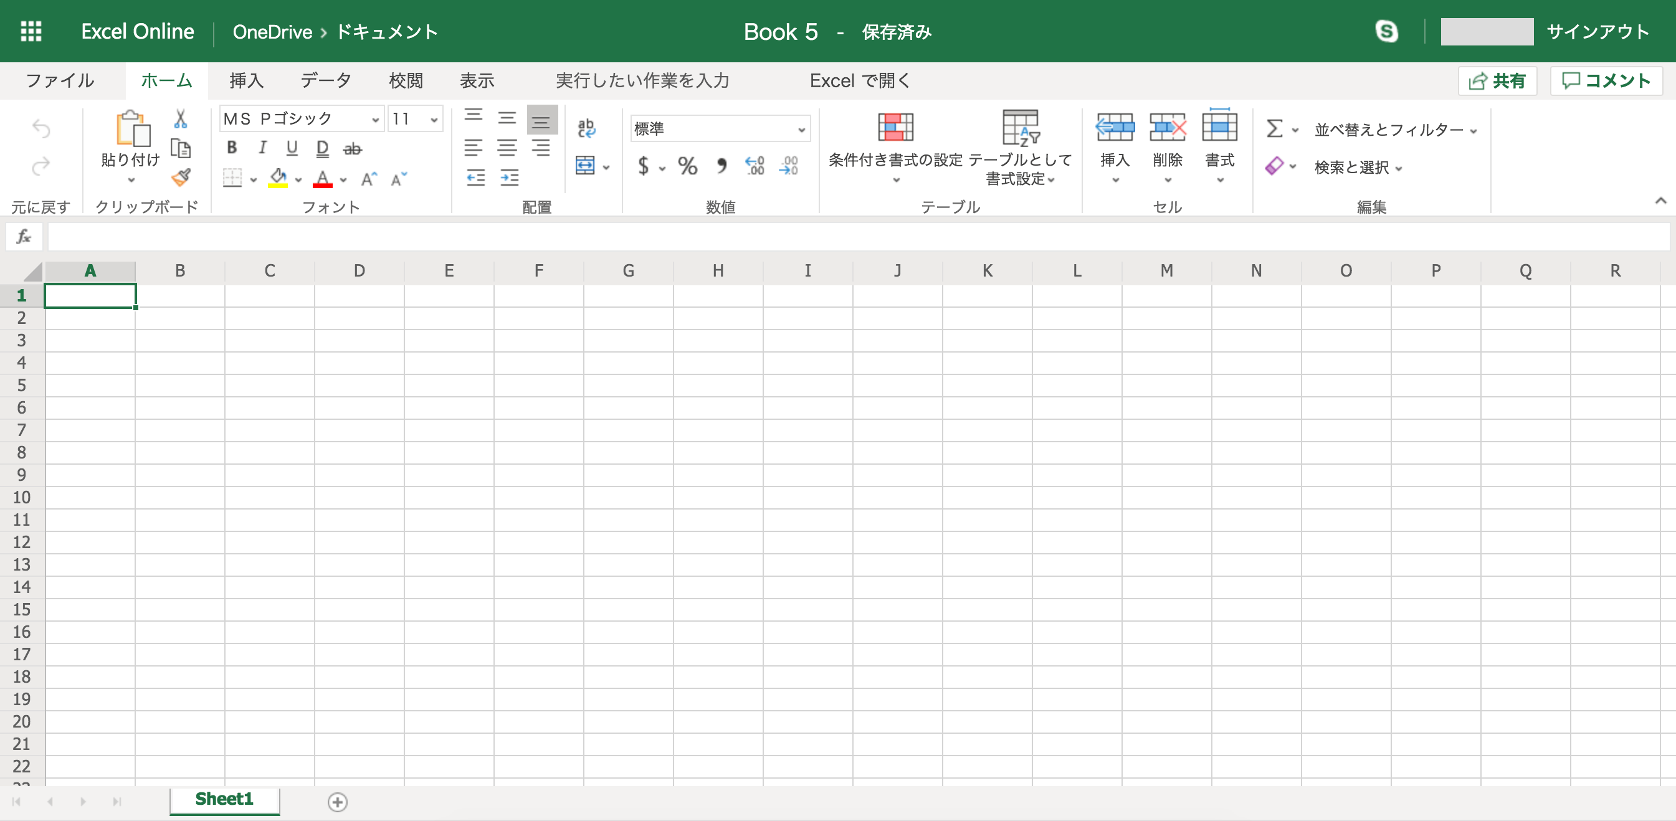Image resolution: width=1676 pixels, height=821 pixels.
Task: Click the Increase Indent icon
Action: tap(509, 178)
